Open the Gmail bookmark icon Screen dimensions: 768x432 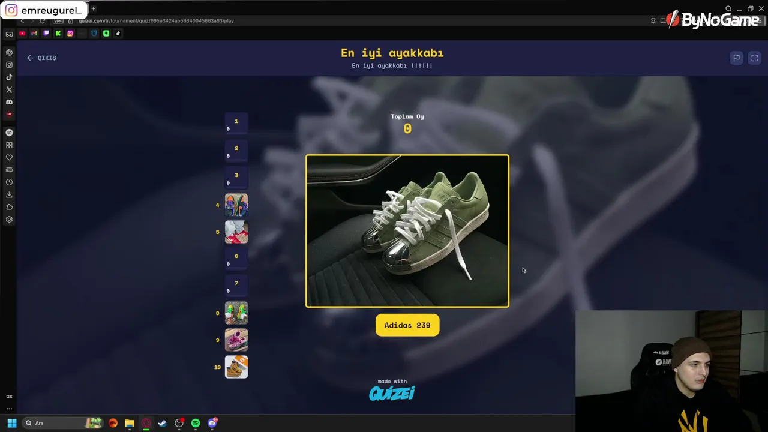[x=34, y=34]
